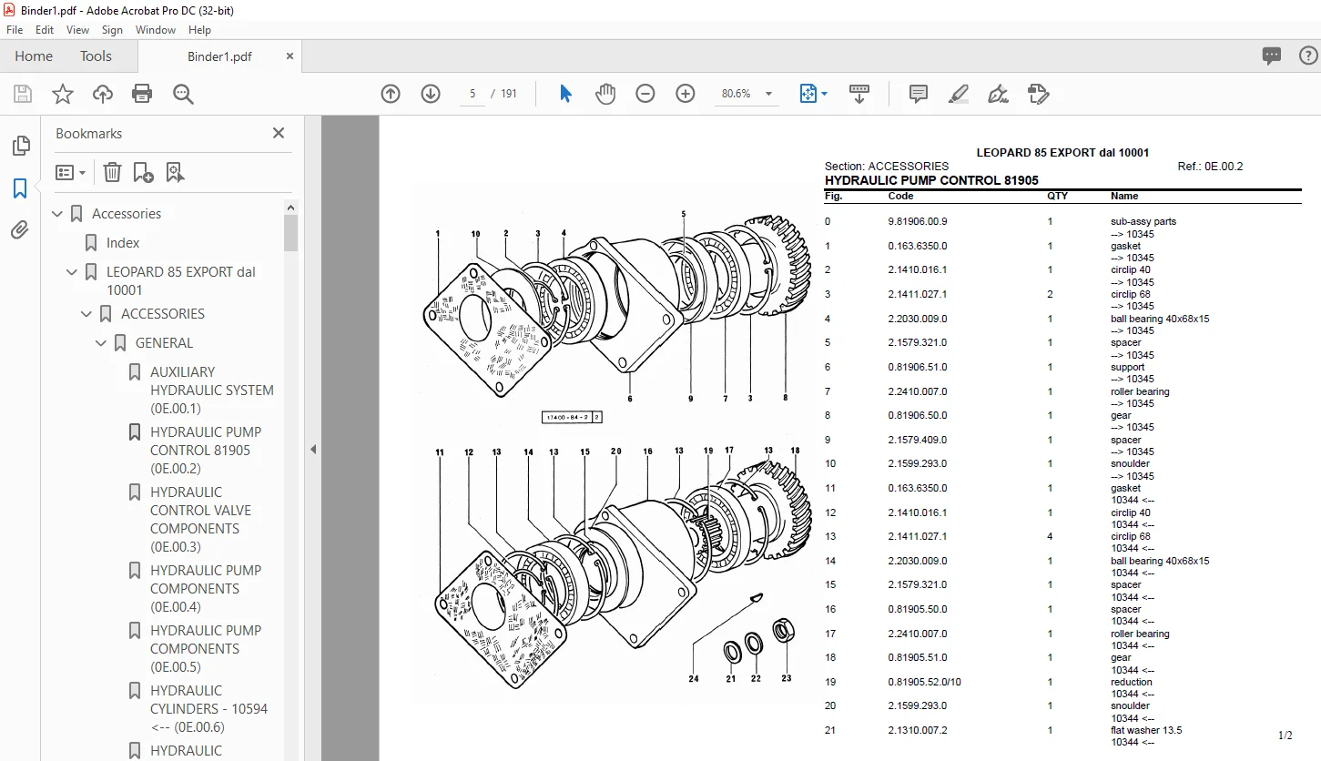Open the View menu
This screenshot has width=1321, height=761.
pyautogui.click(x=78, y=30)
